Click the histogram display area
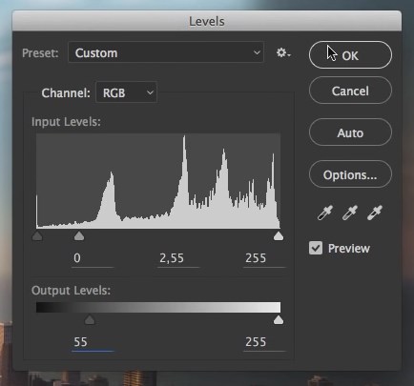Screen dimensions: 414x386 tap(158, 181)
